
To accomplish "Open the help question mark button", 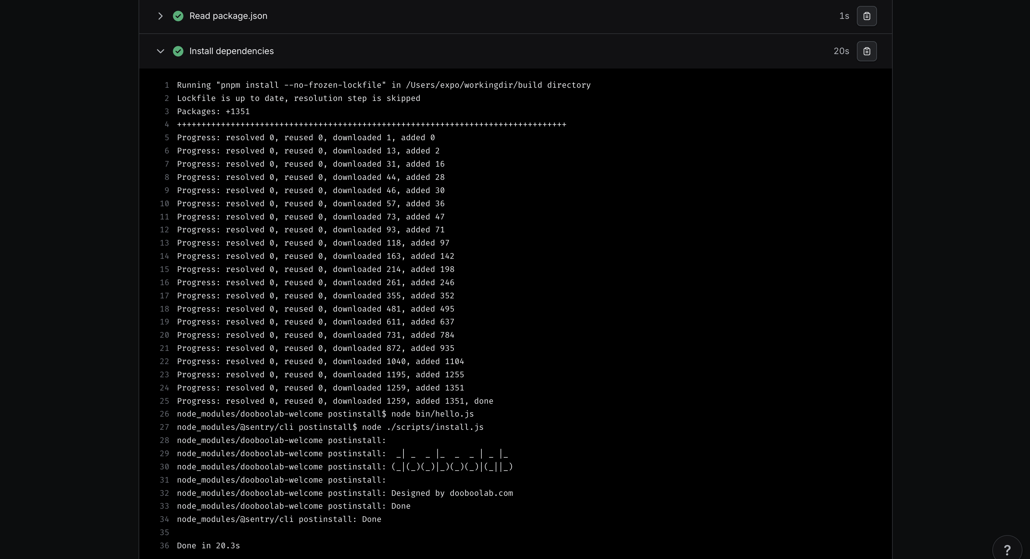I will (1007, 550).
